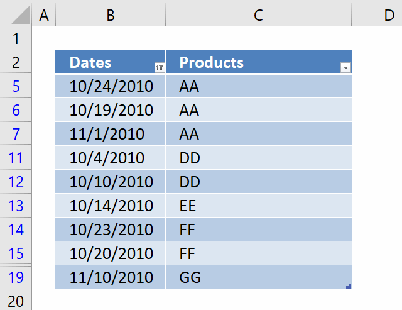Screen dimensions: 402x310
Task: Select row 11 header
Action: [16, 158]
